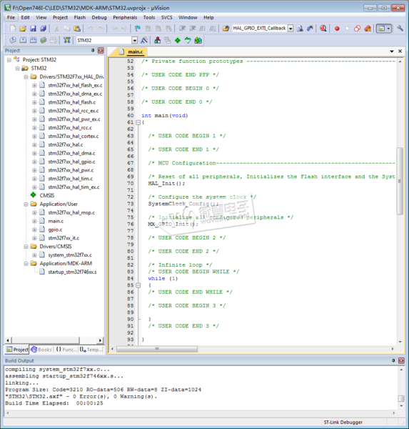
Task: Pin the Build Output panel
Action: pyautogui.click(x=393, y=360)
